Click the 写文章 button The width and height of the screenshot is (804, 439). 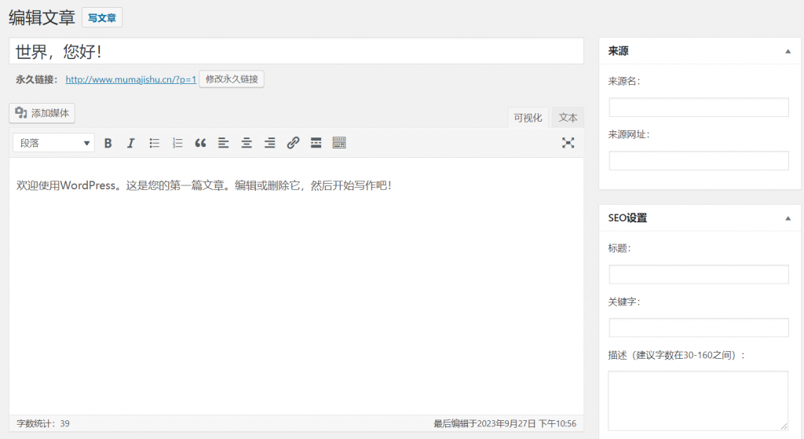(102, 18)
